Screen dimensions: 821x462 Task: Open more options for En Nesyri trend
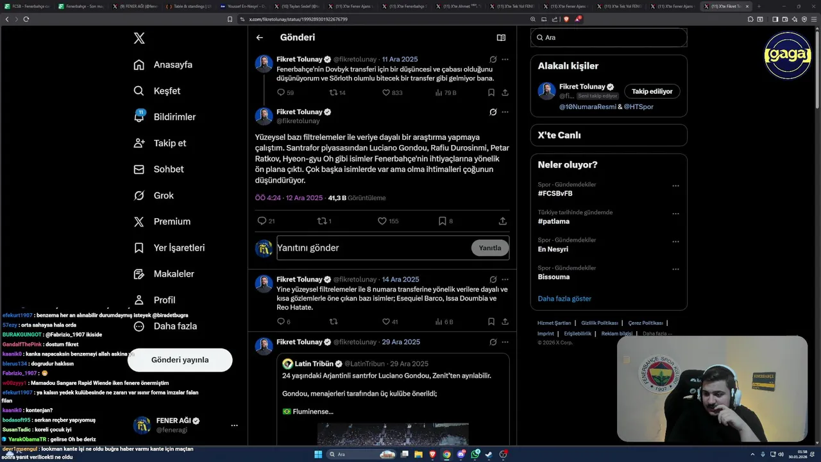coord(675,242)
